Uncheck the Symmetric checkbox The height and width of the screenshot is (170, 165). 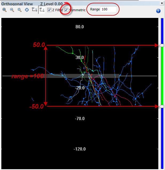pyautogui.click(x=66, y=10)
